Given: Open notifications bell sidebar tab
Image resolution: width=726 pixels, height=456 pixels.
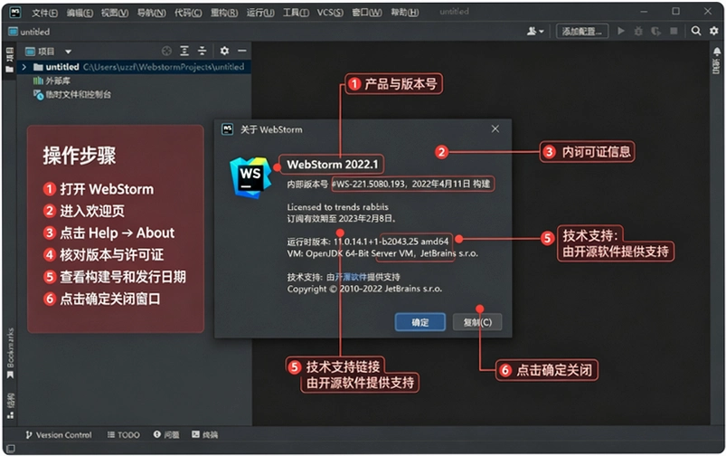Looking at the screenshot, I should [716, 59].
